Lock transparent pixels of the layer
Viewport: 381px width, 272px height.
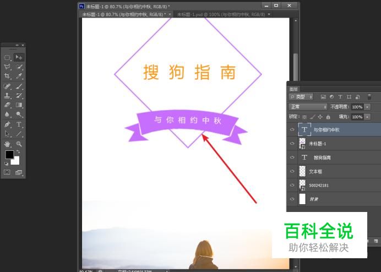304,117
